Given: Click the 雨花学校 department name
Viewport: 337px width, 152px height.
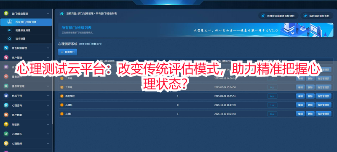Looking at the screenshot, I should tap(70, 96).
